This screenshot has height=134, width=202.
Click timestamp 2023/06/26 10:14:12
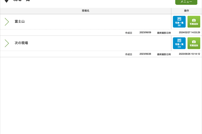pyautogui.click(x=189, y=54)
